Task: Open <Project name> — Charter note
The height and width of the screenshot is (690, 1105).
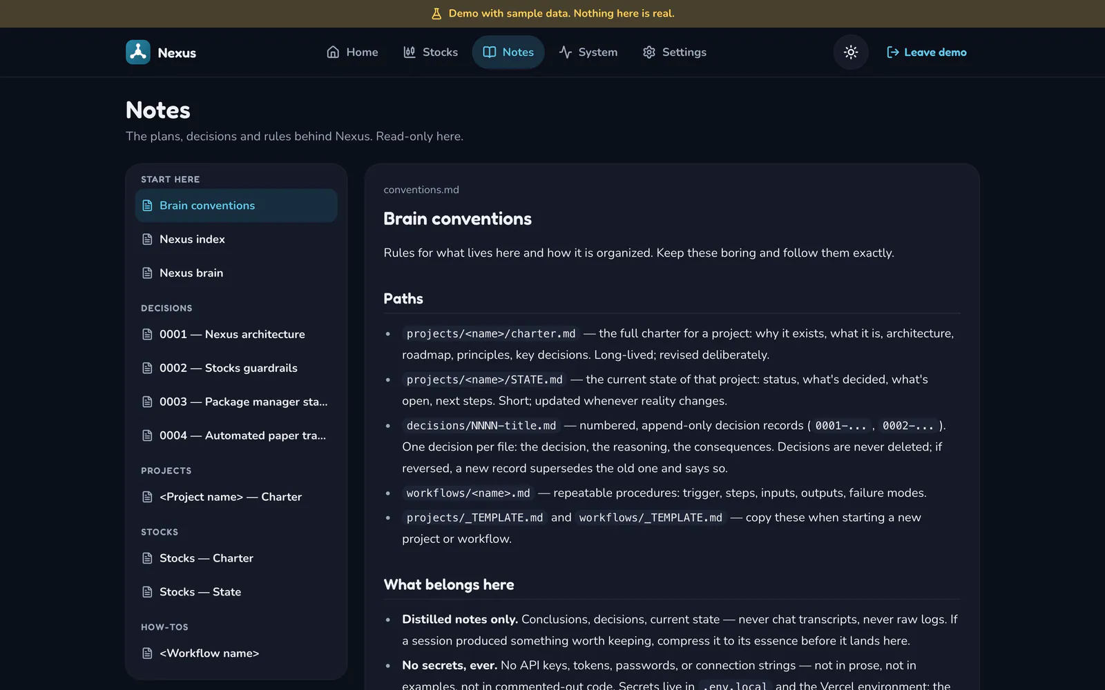Action: tap(236, 497)
